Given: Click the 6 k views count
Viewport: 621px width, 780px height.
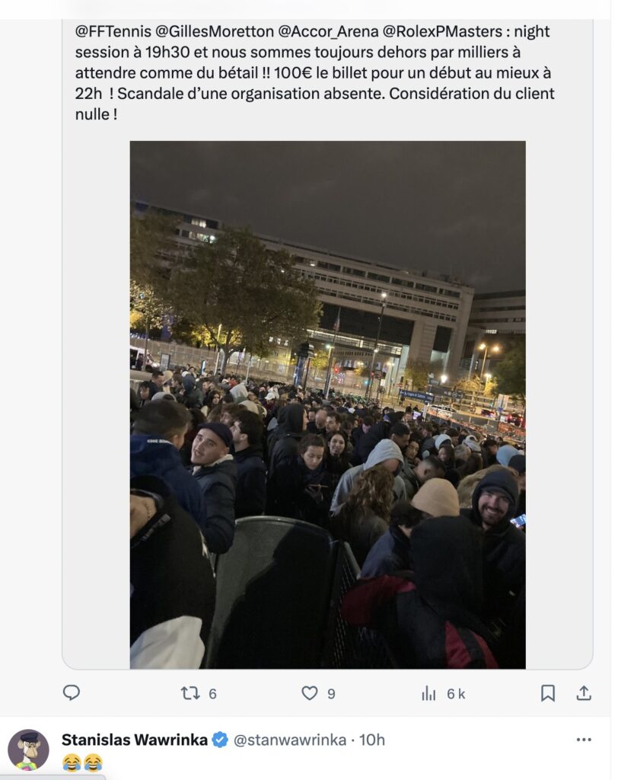Looking at the screenshot, I should click(x=456, y=694).
